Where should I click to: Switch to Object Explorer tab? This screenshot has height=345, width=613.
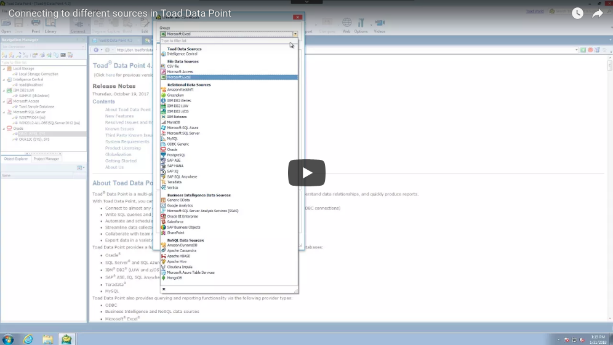click(16, 159)
